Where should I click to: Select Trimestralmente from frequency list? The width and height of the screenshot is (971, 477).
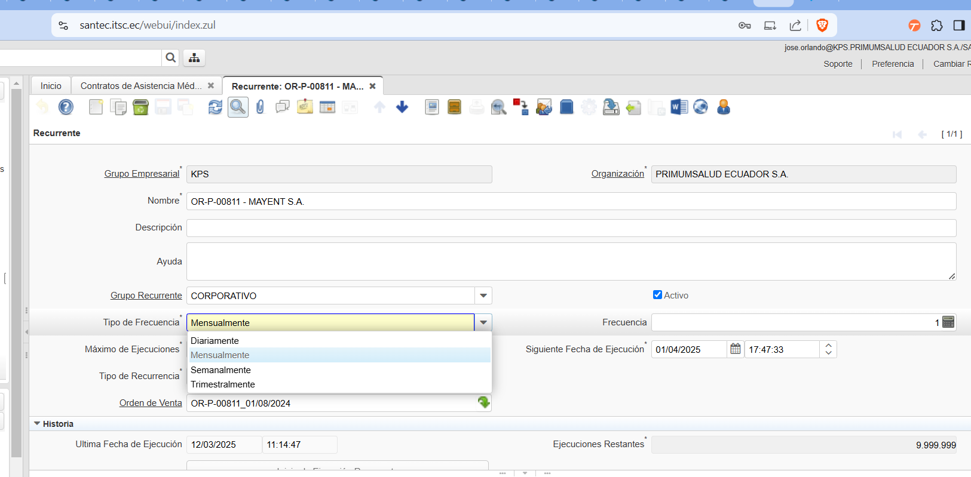coord(223,384)
